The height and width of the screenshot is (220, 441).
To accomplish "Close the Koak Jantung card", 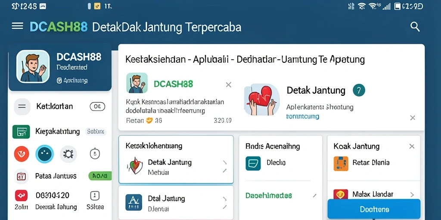I will click(412, 146).
